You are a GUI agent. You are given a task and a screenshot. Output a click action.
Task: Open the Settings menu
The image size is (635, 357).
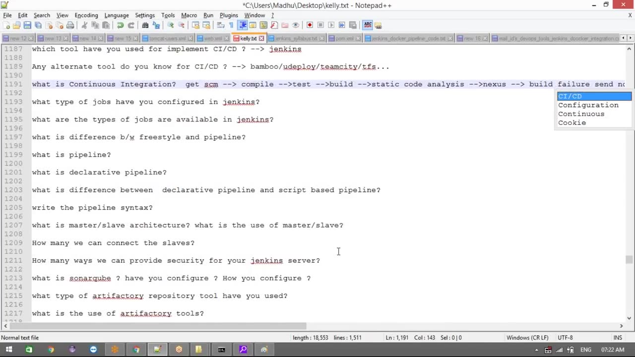(x=145, y=15)
